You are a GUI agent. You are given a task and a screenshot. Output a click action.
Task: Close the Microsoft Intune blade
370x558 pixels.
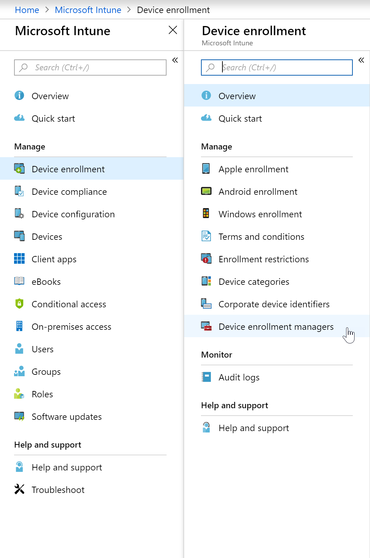coord(173,30)
